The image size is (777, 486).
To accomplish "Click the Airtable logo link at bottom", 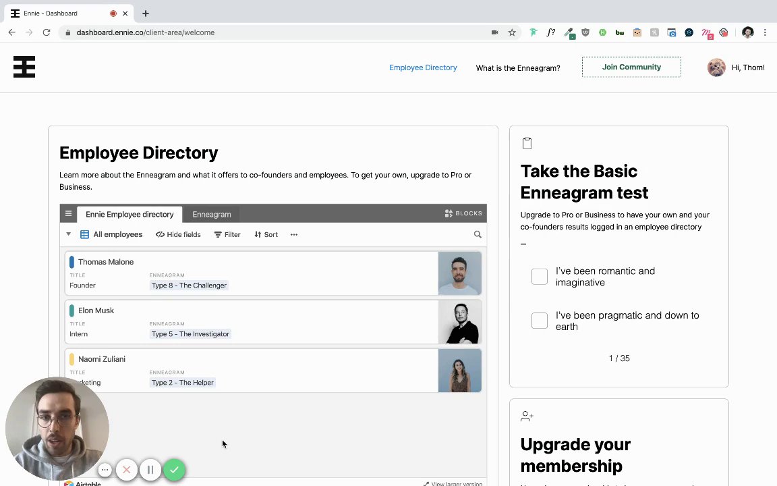I will click(x=83, y=483).
